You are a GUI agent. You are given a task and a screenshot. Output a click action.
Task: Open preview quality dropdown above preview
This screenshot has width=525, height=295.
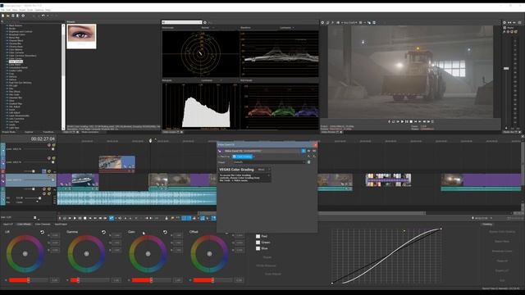coord(349,23)
